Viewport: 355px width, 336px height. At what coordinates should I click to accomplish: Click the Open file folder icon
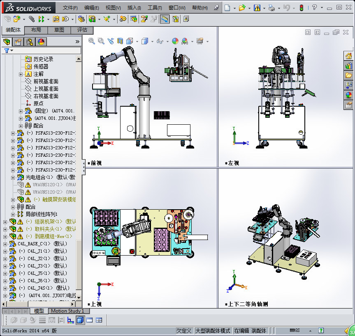tap(242, 8)
